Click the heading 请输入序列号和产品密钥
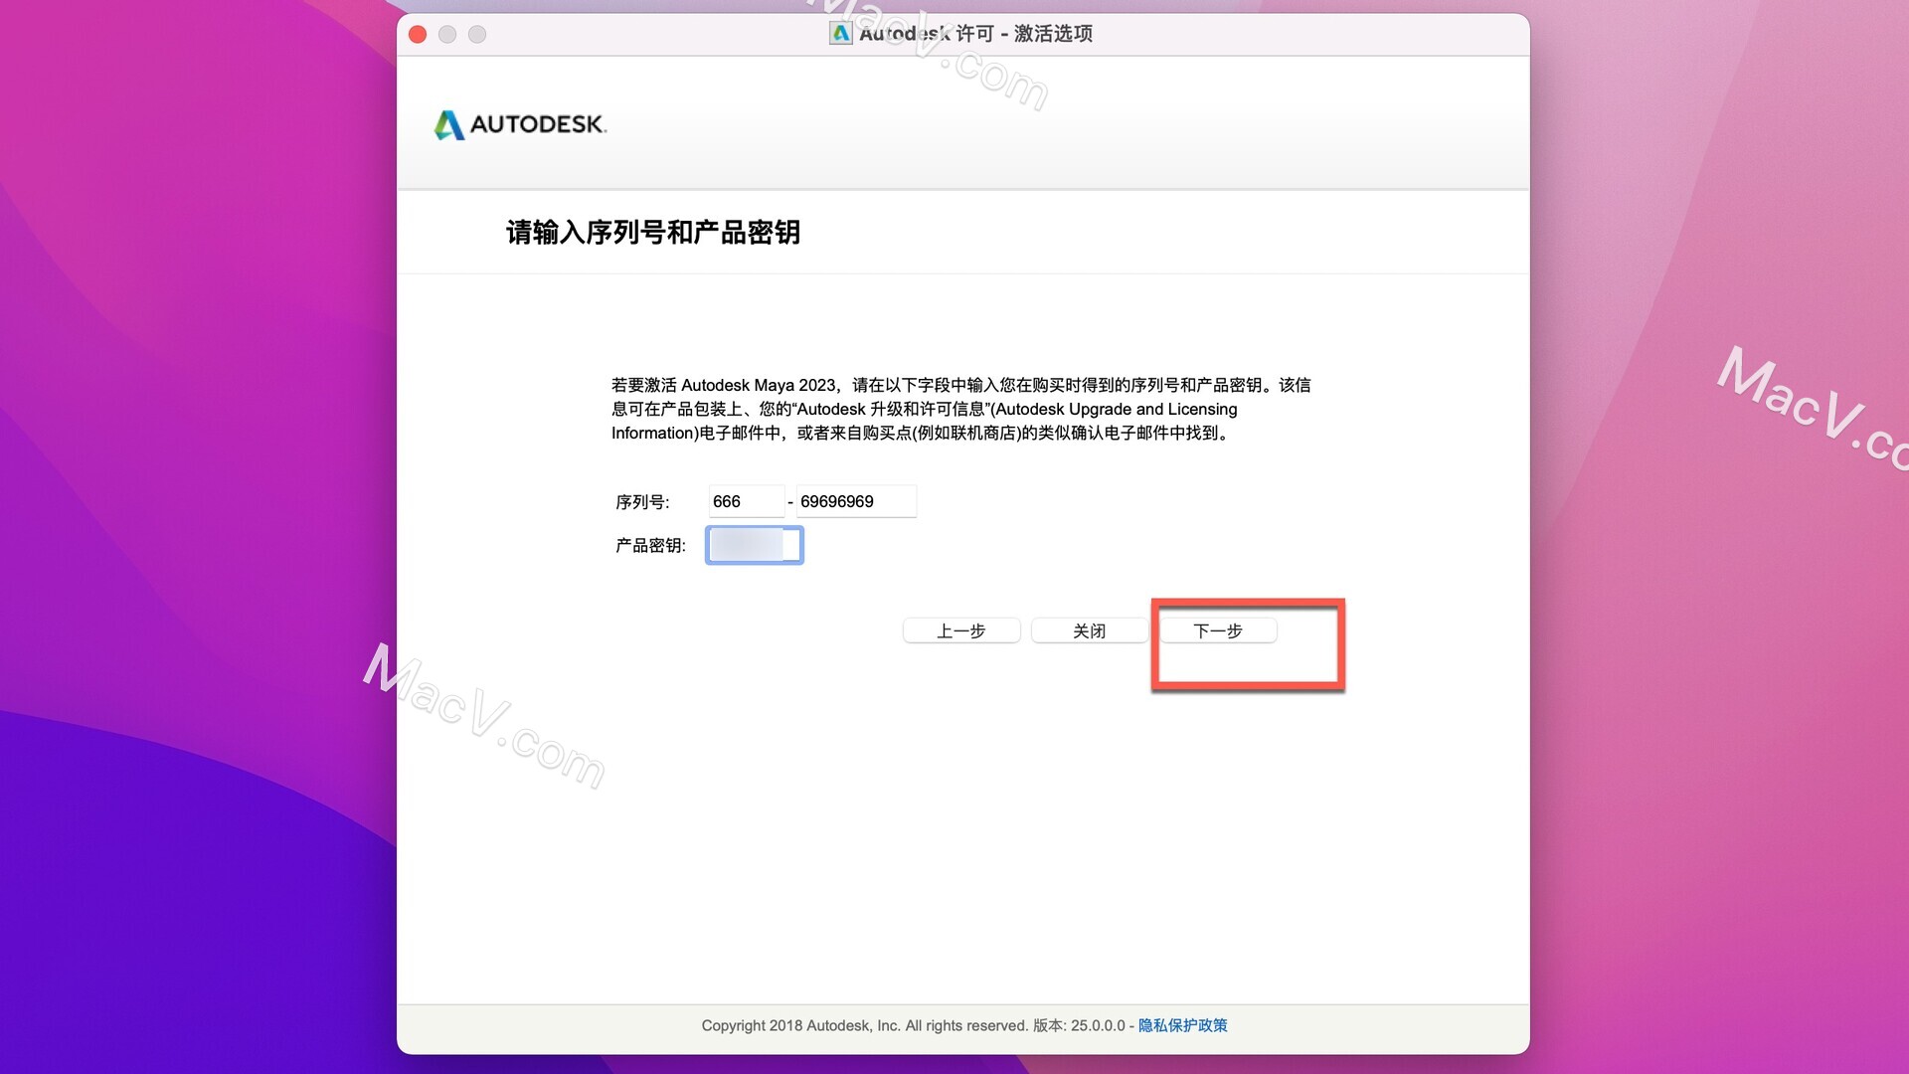Screen dimensions: 1909x1074 point(653,233)
